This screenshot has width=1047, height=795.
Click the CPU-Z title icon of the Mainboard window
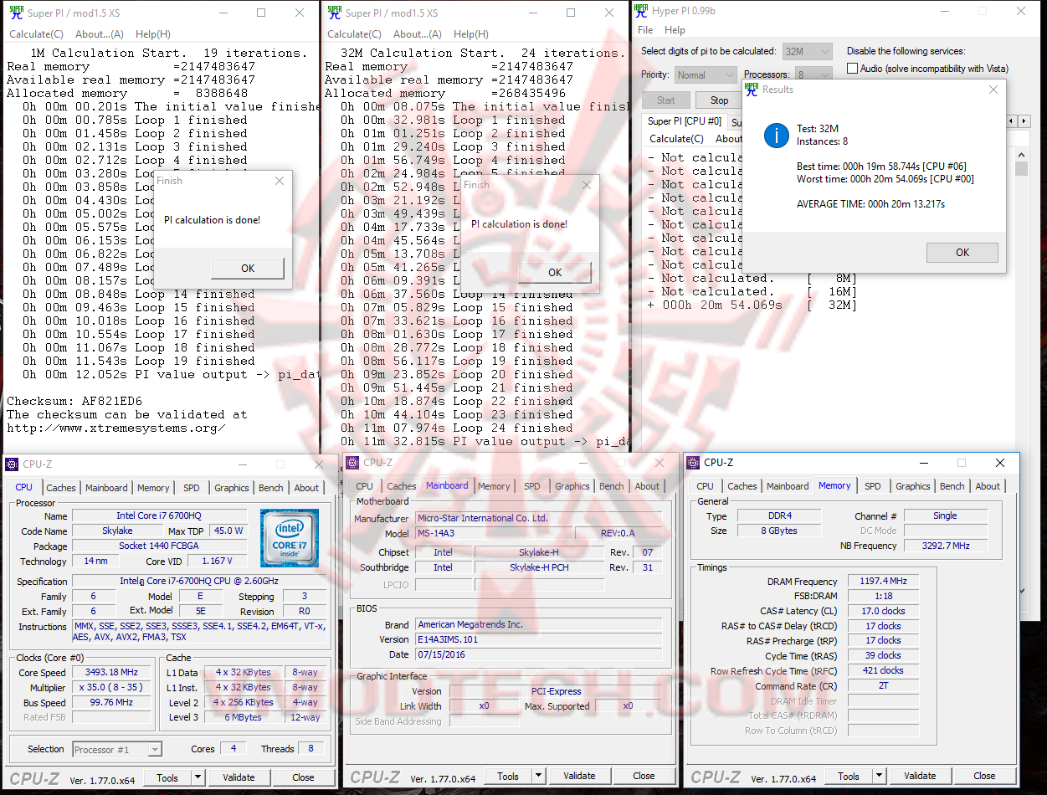coord(353,462)
